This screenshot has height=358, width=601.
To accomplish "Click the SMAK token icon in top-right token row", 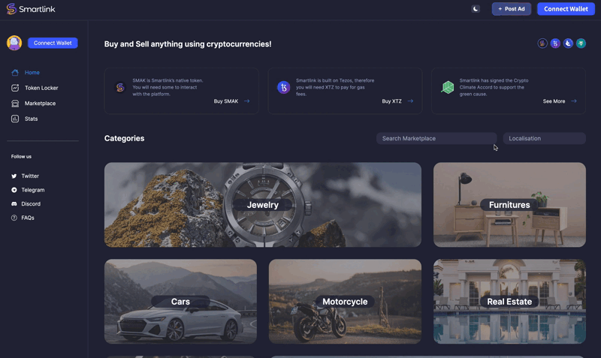I will click(x=542, y=44).
